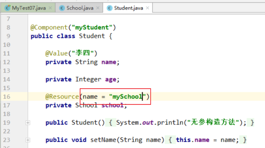265x148 pixels.
Task: Click the MyTest07.java class file icon
Action: click(7, 8)
